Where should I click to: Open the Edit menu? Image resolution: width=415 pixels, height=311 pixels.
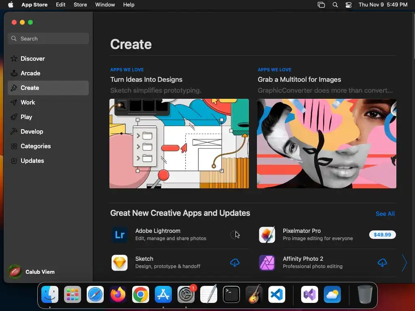pyautogui.click(x=61, y=5)
